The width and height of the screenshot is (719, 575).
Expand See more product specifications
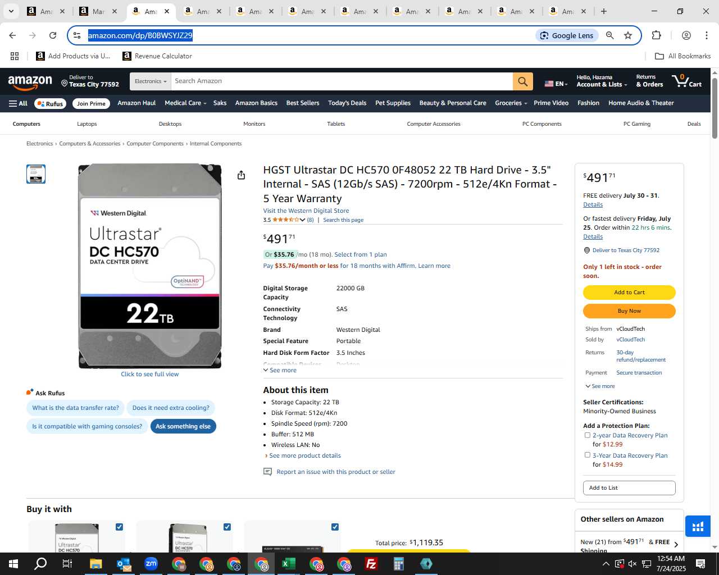(280, 371)
